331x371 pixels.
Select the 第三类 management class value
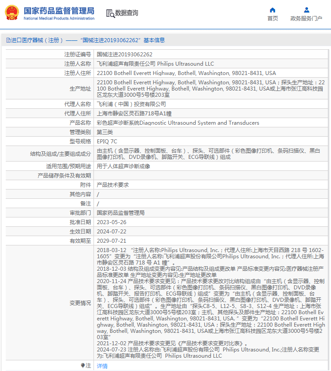[105, 132]
